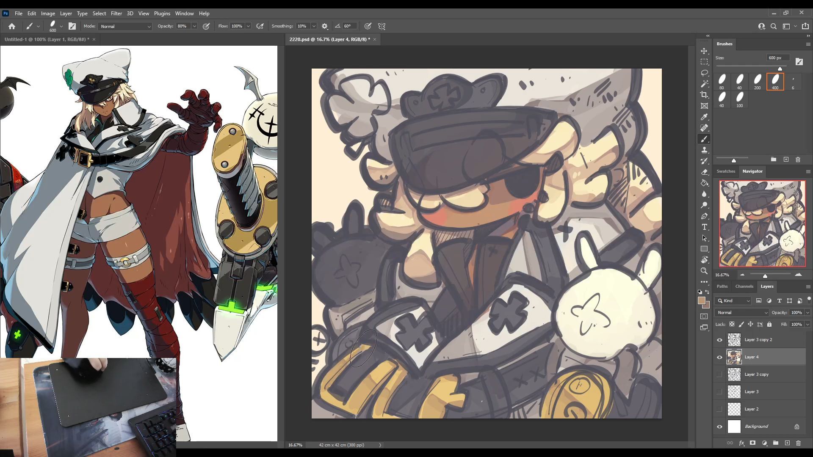Show the Layer 3 copy layer
The height and width of the screenshot is (457, 813).
(x=719, y=374)
